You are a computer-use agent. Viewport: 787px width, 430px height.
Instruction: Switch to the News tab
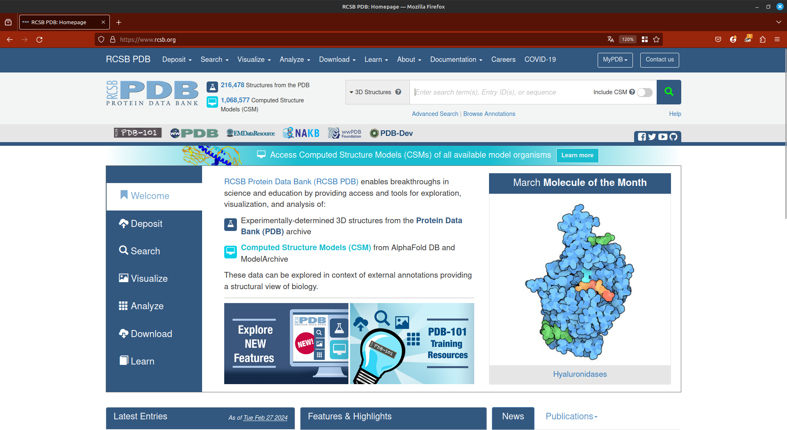coord(513,417)
